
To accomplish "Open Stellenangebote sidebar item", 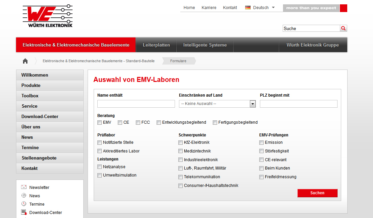I will pos(50,158).
